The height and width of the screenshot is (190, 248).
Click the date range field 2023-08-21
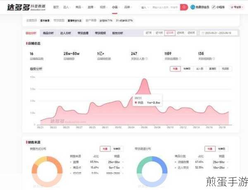219,33
